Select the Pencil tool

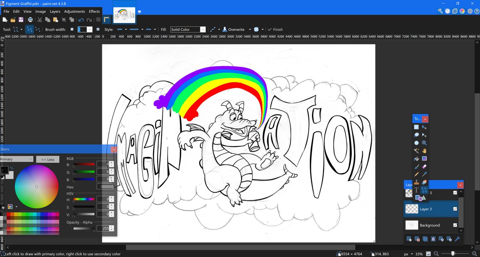click(x=416, y=174)
